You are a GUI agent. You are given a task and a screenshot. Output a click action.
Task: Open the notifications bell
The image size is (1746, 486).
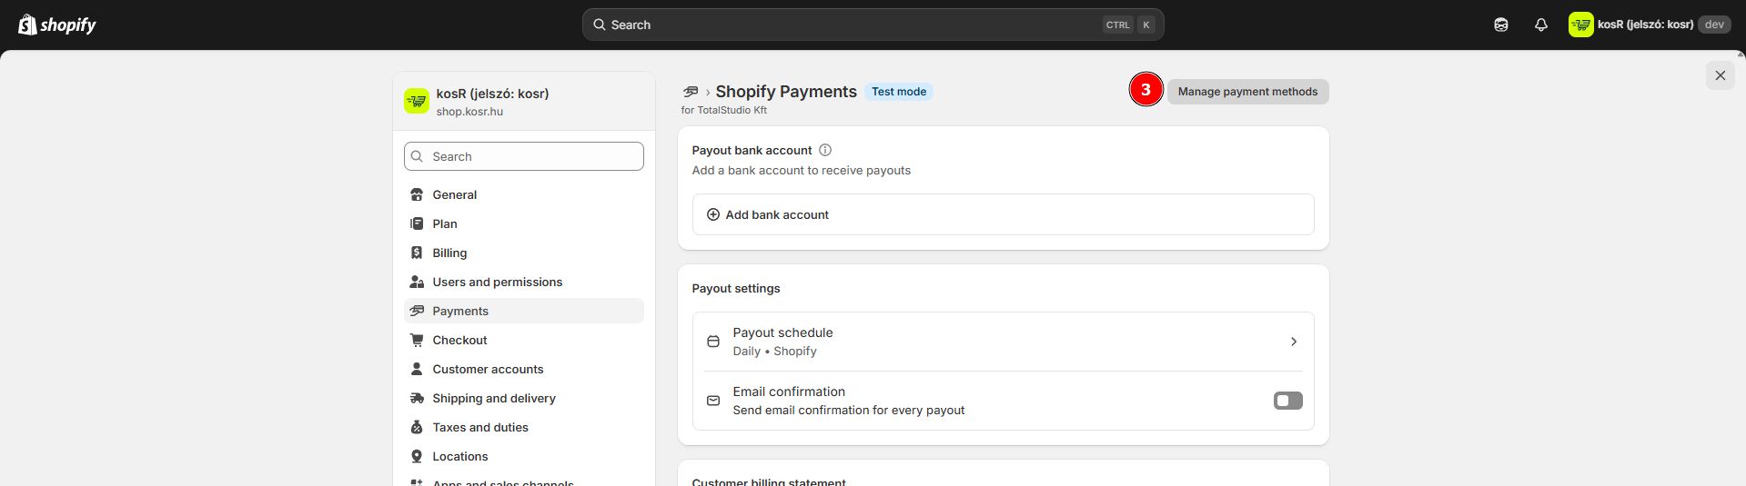tap(1540, 25)
